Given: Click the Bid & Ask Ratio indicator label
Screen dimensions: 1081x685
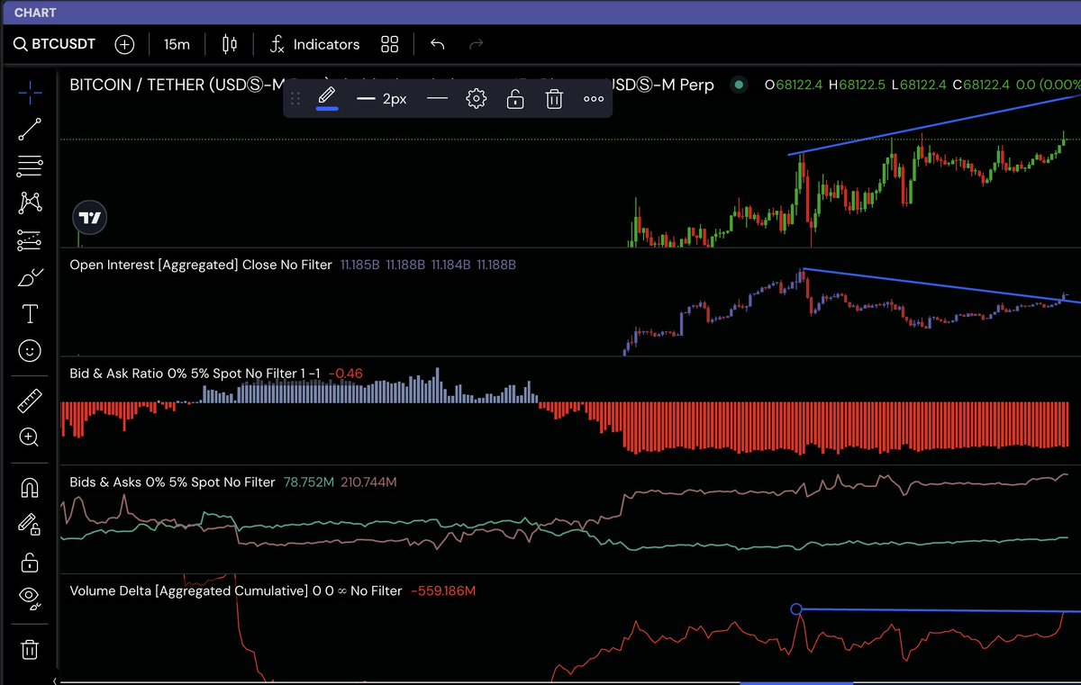Looking at the screenshot, I should [x=195, y=373].
